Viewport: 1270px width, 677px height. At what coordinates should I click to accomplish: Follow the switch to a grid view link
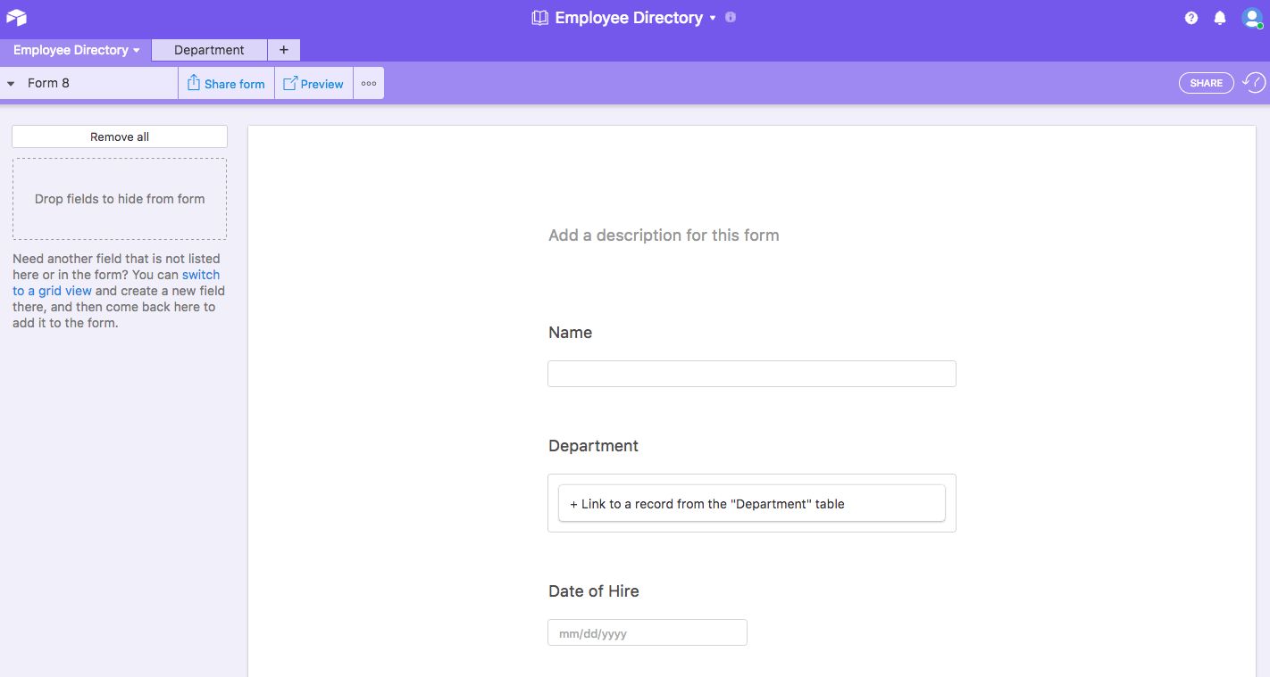coord(200,275)
